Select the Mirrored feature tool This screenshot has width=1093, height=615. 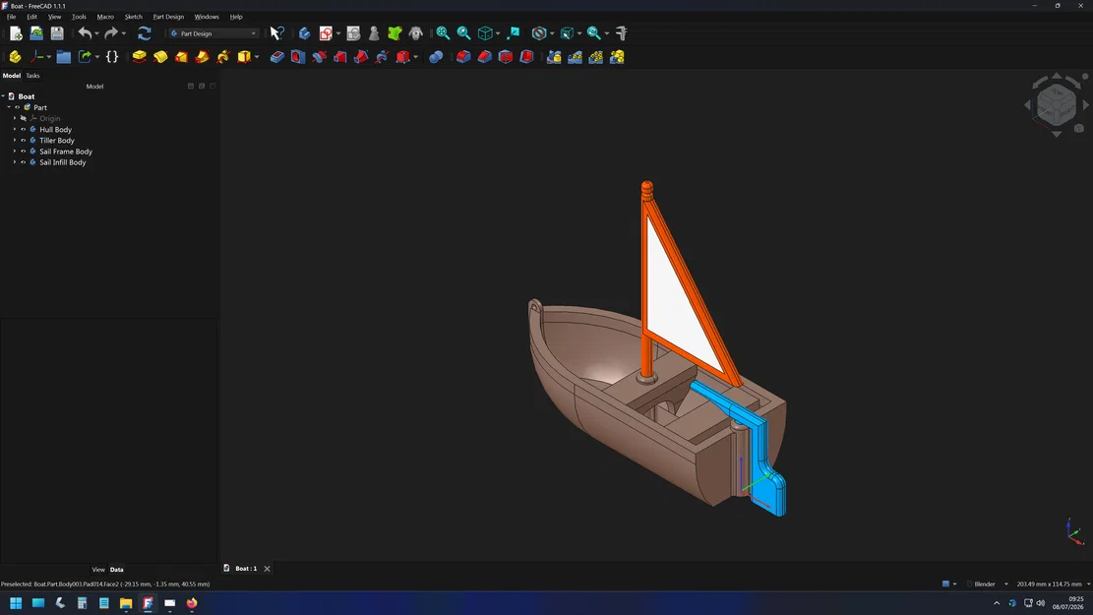click(x=554, y=56)
